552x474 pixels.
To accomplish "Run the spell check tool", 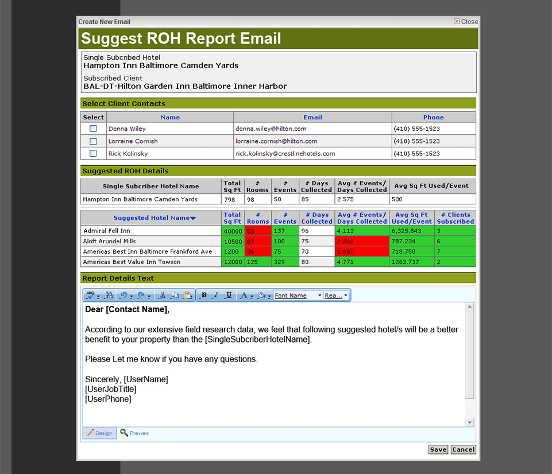I will (90, 295).
